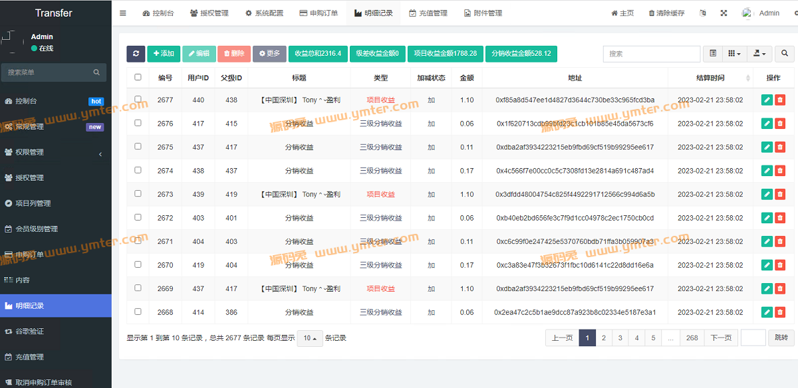
Task: Delete row 2676 with red trash icon
Action: click(780, 124)
